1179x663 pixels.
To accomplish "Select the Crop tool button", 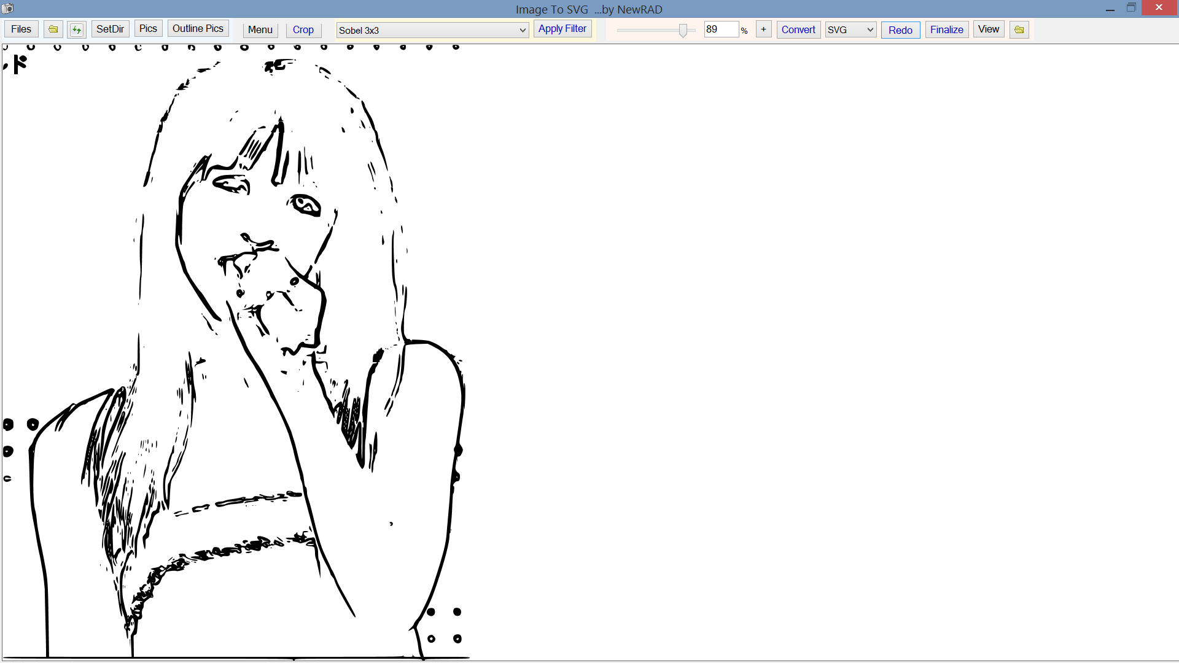I will [x=303, y=30].
